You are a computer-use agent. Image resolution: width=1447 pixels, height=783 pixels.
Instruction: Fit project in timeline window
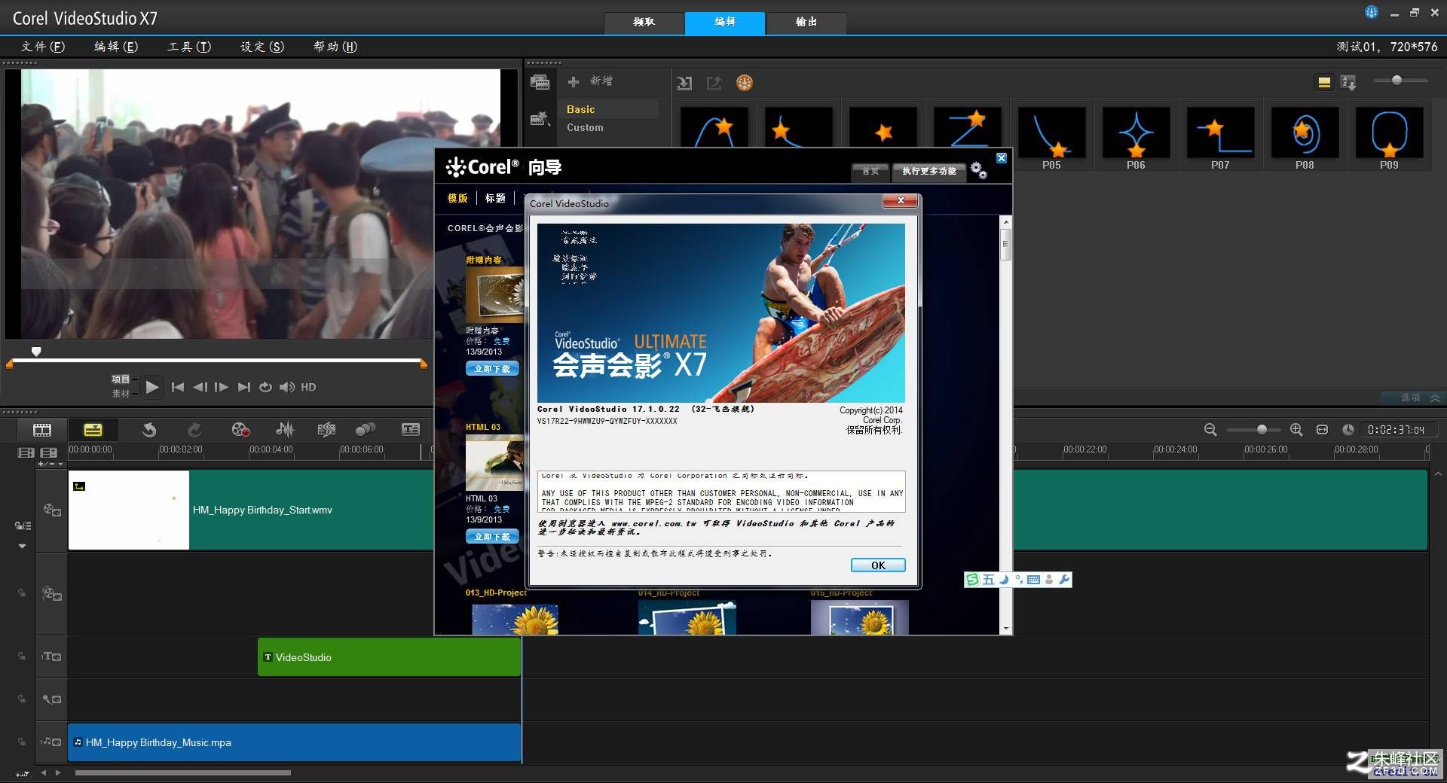pyautogui.click(x=1322, y=430)
